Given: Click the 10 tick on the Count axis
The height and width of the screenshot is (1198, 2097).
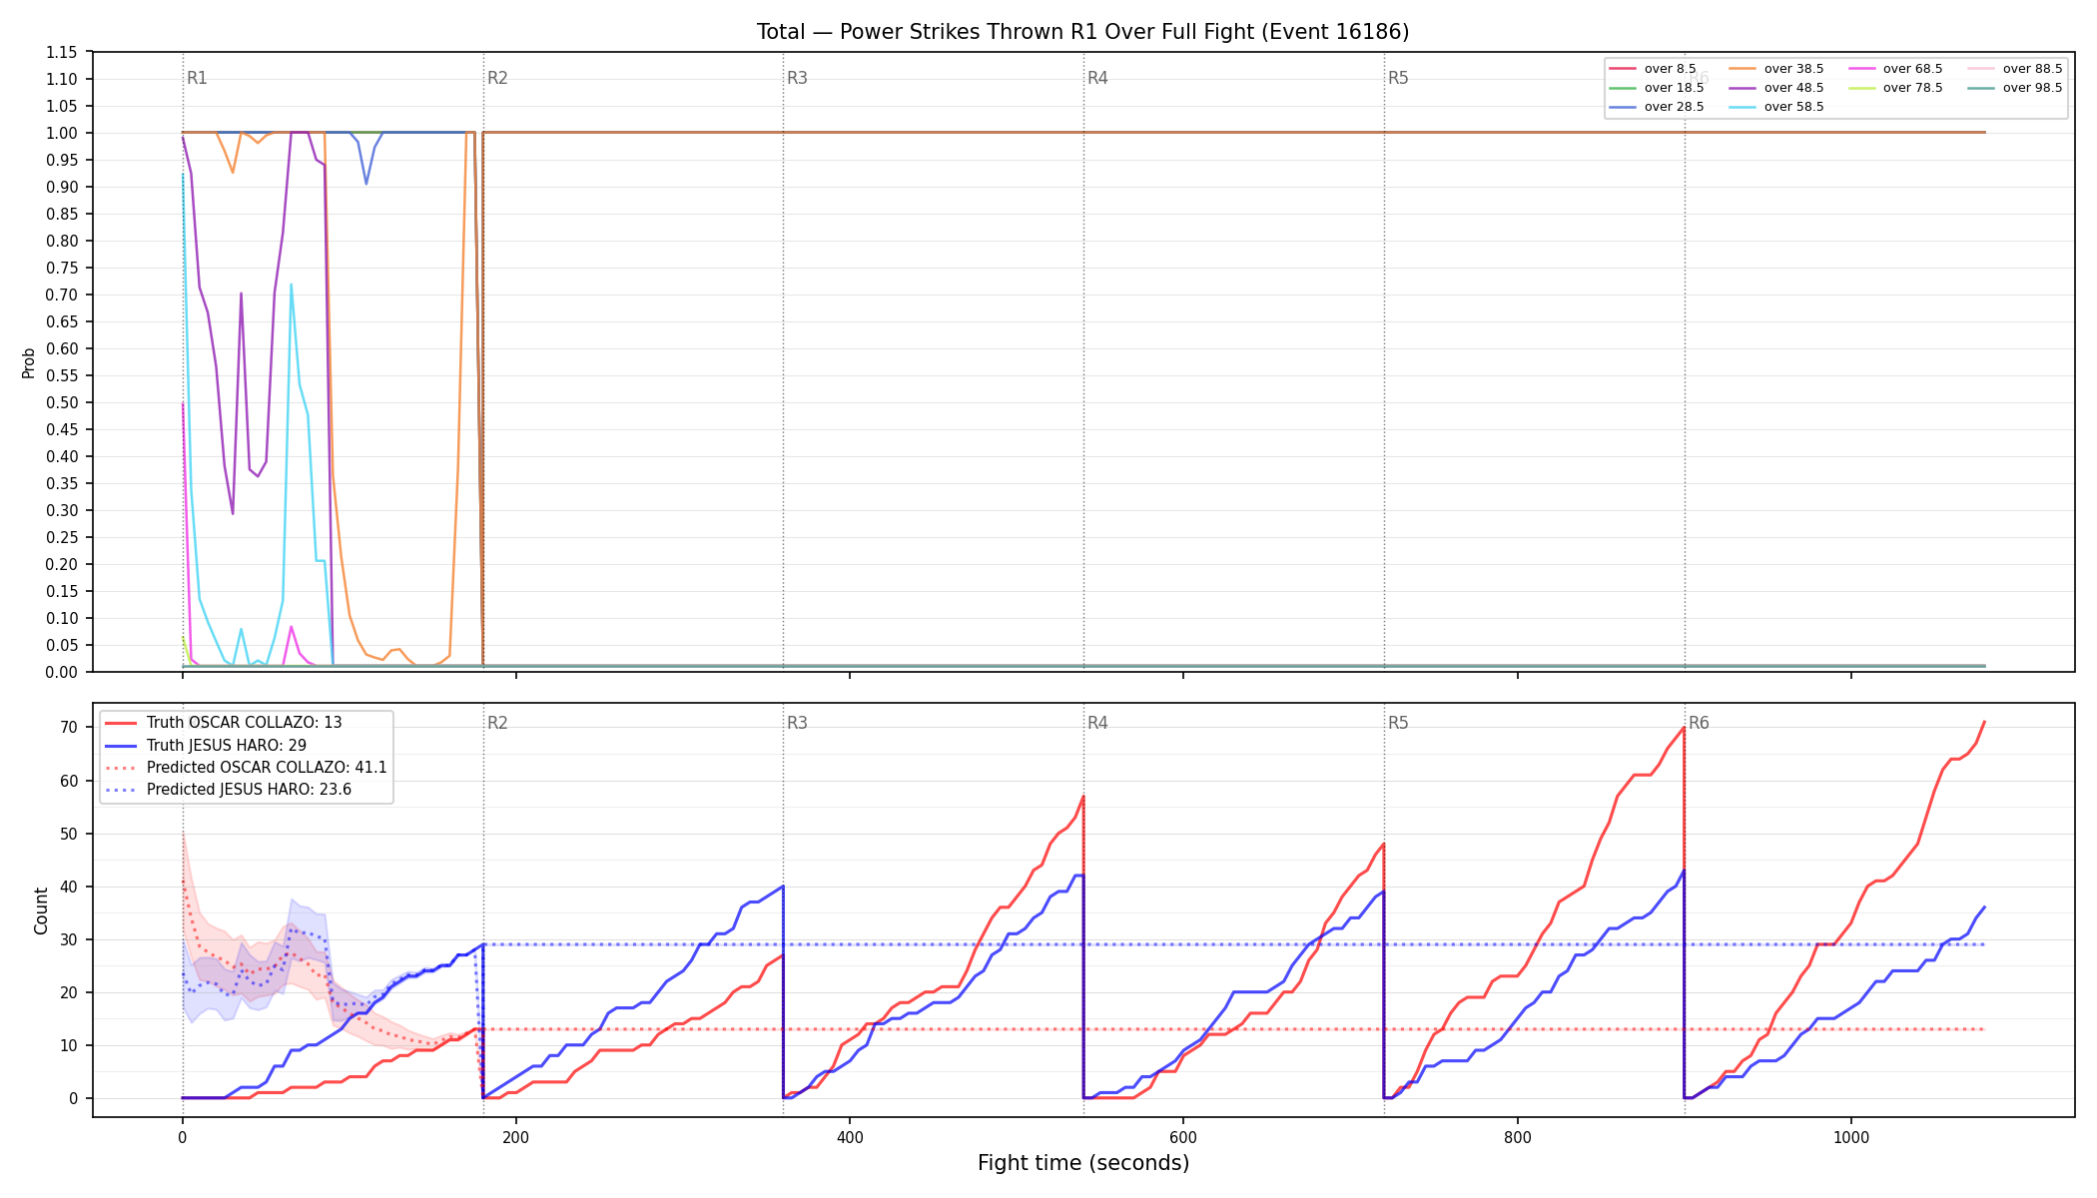Looking at the screenshot, I should coord(68,1045).
